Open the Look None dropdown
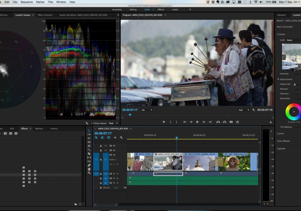This screenshot has width=301, height=211. click(294, 40)
